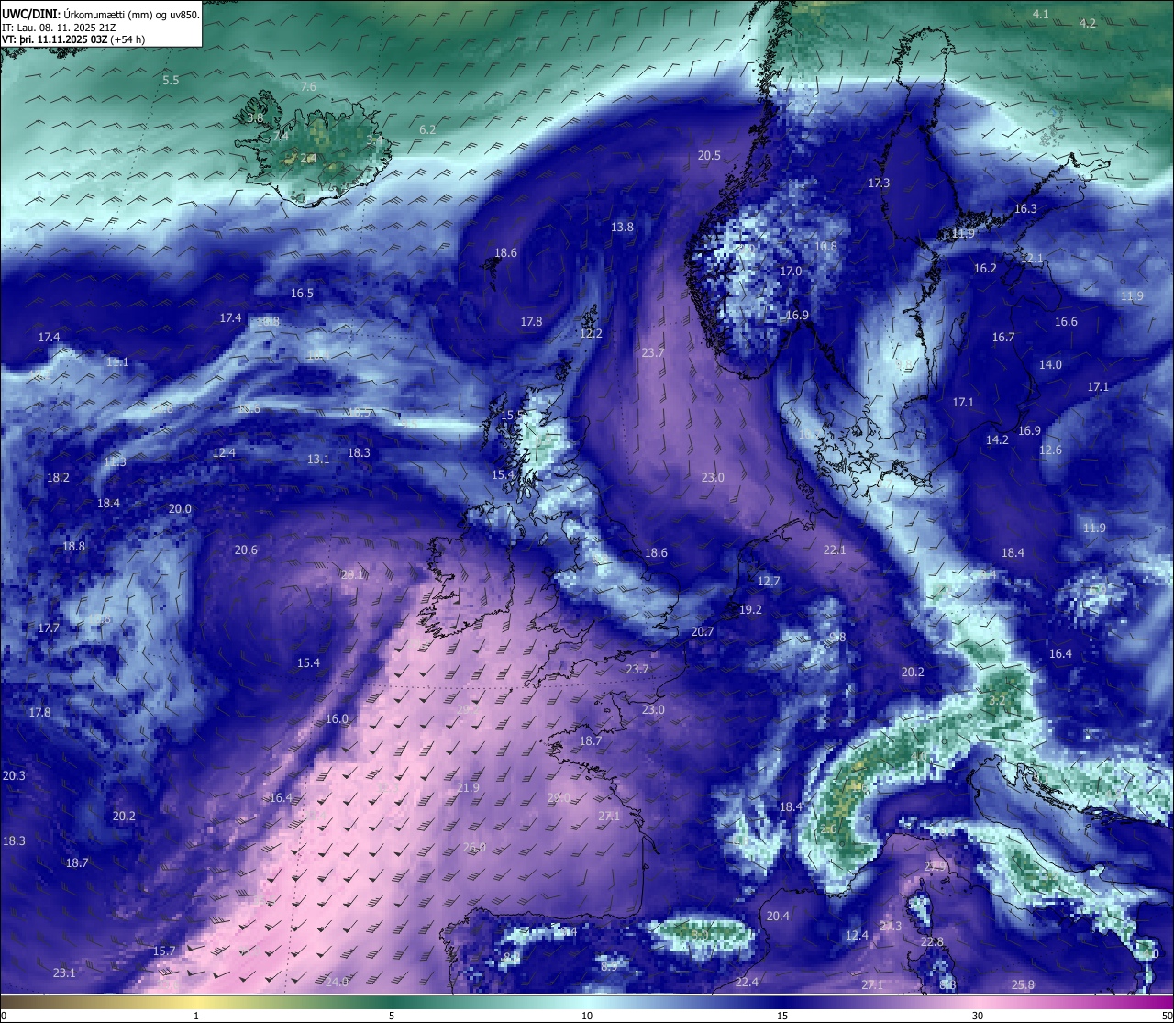Select the 22.1 value over the Netherlands coast

pos(835,550)
